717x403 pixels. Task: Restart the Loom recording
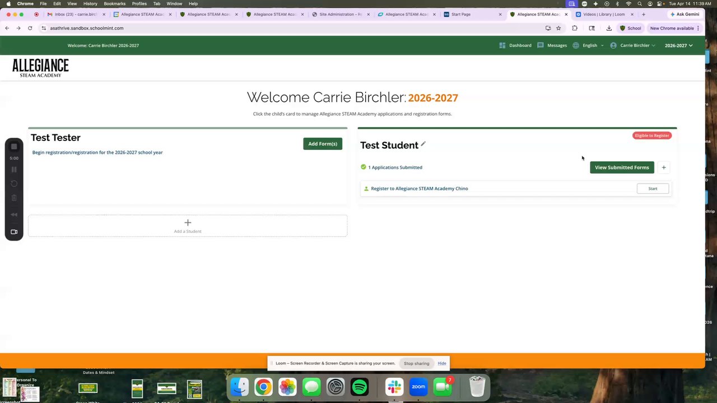point(14,184)
